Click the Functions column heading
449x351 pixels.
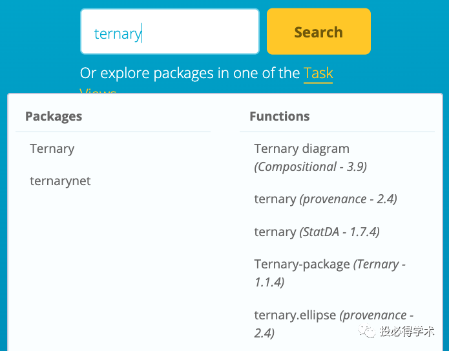coord(279,116)
